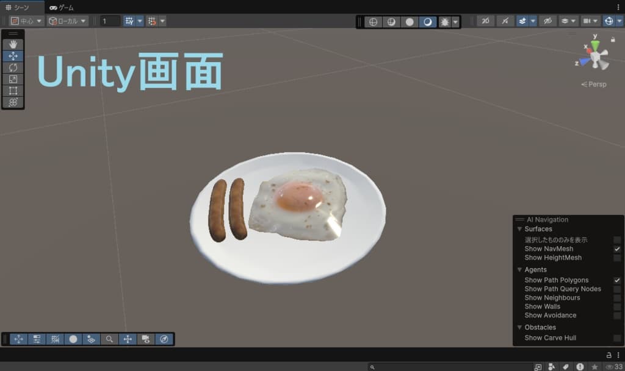Click the scene audio icon in the toolbar
Viewport: 625px width, 371px height.
pyautogui.click(x=505, y=21)
